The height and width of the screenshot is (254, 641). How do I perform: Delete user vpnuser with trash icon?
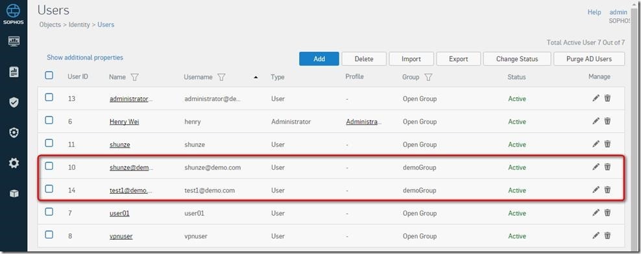tap(607, 236)
